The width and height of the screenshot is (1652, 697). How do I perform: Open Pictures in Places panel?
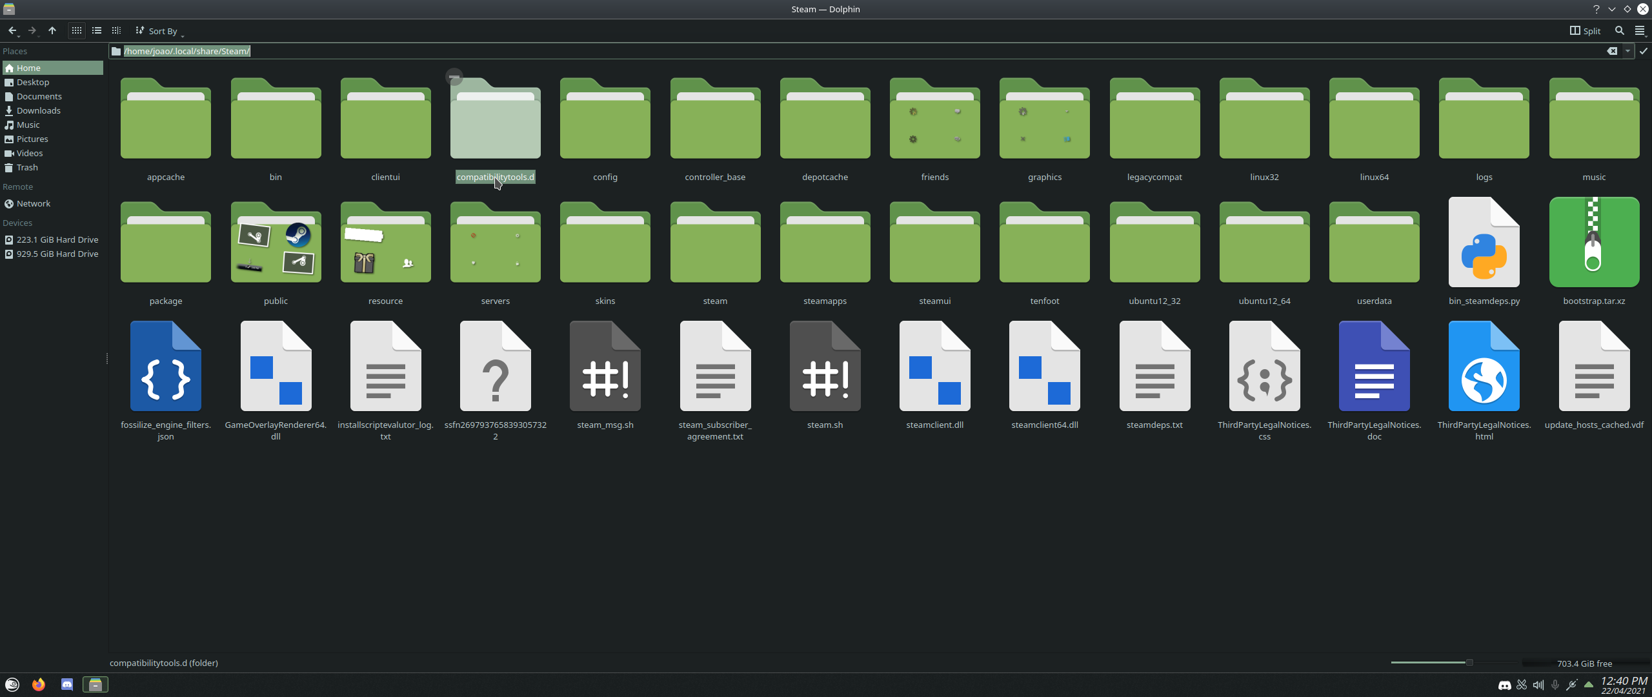click(53, 139)
